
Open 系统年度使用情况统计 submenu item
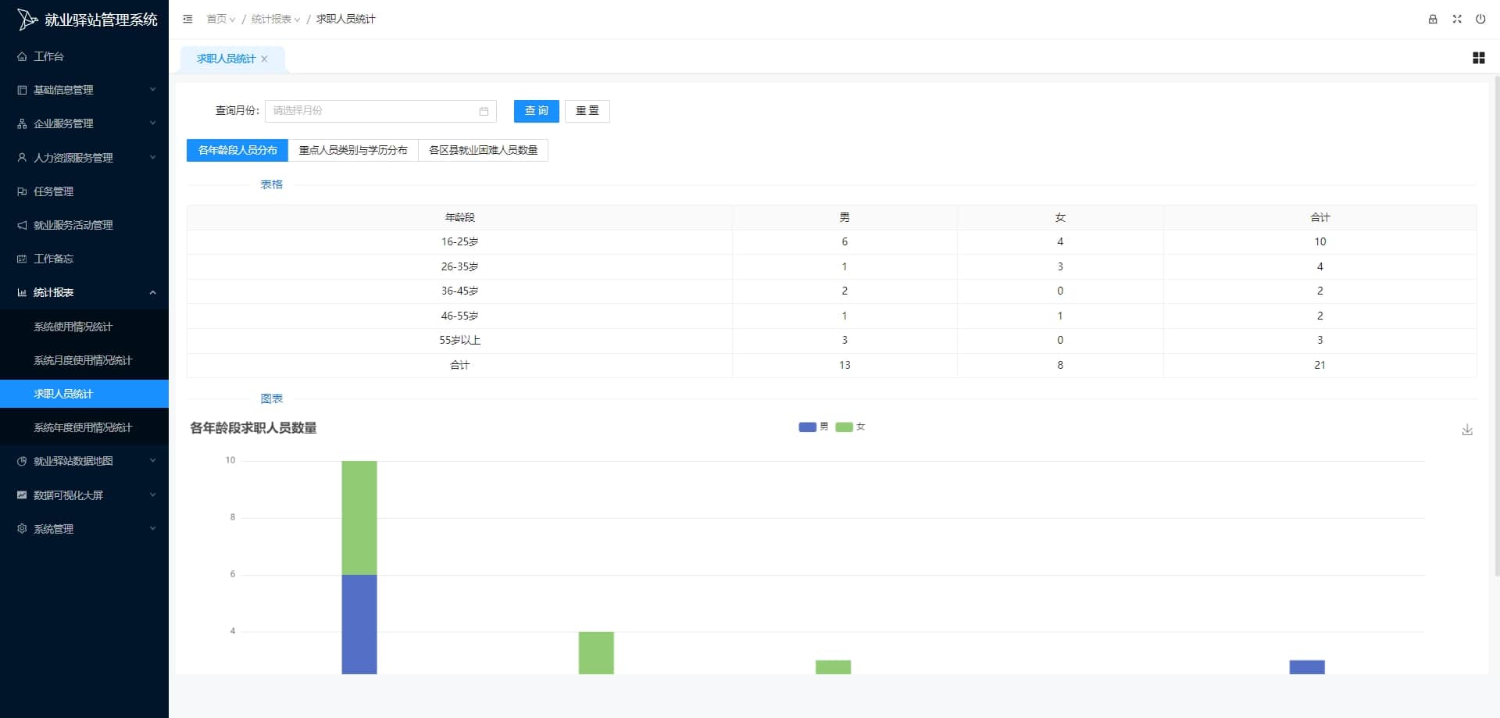[x=84, y=427]
